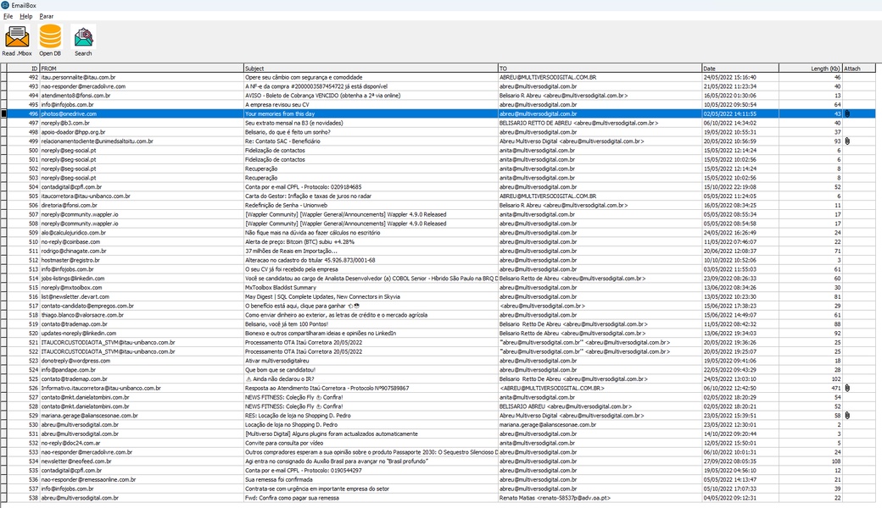Click sender list@newsletter.devart.com
Viewport: 882px width, 508px height.
tap(75, 297)
